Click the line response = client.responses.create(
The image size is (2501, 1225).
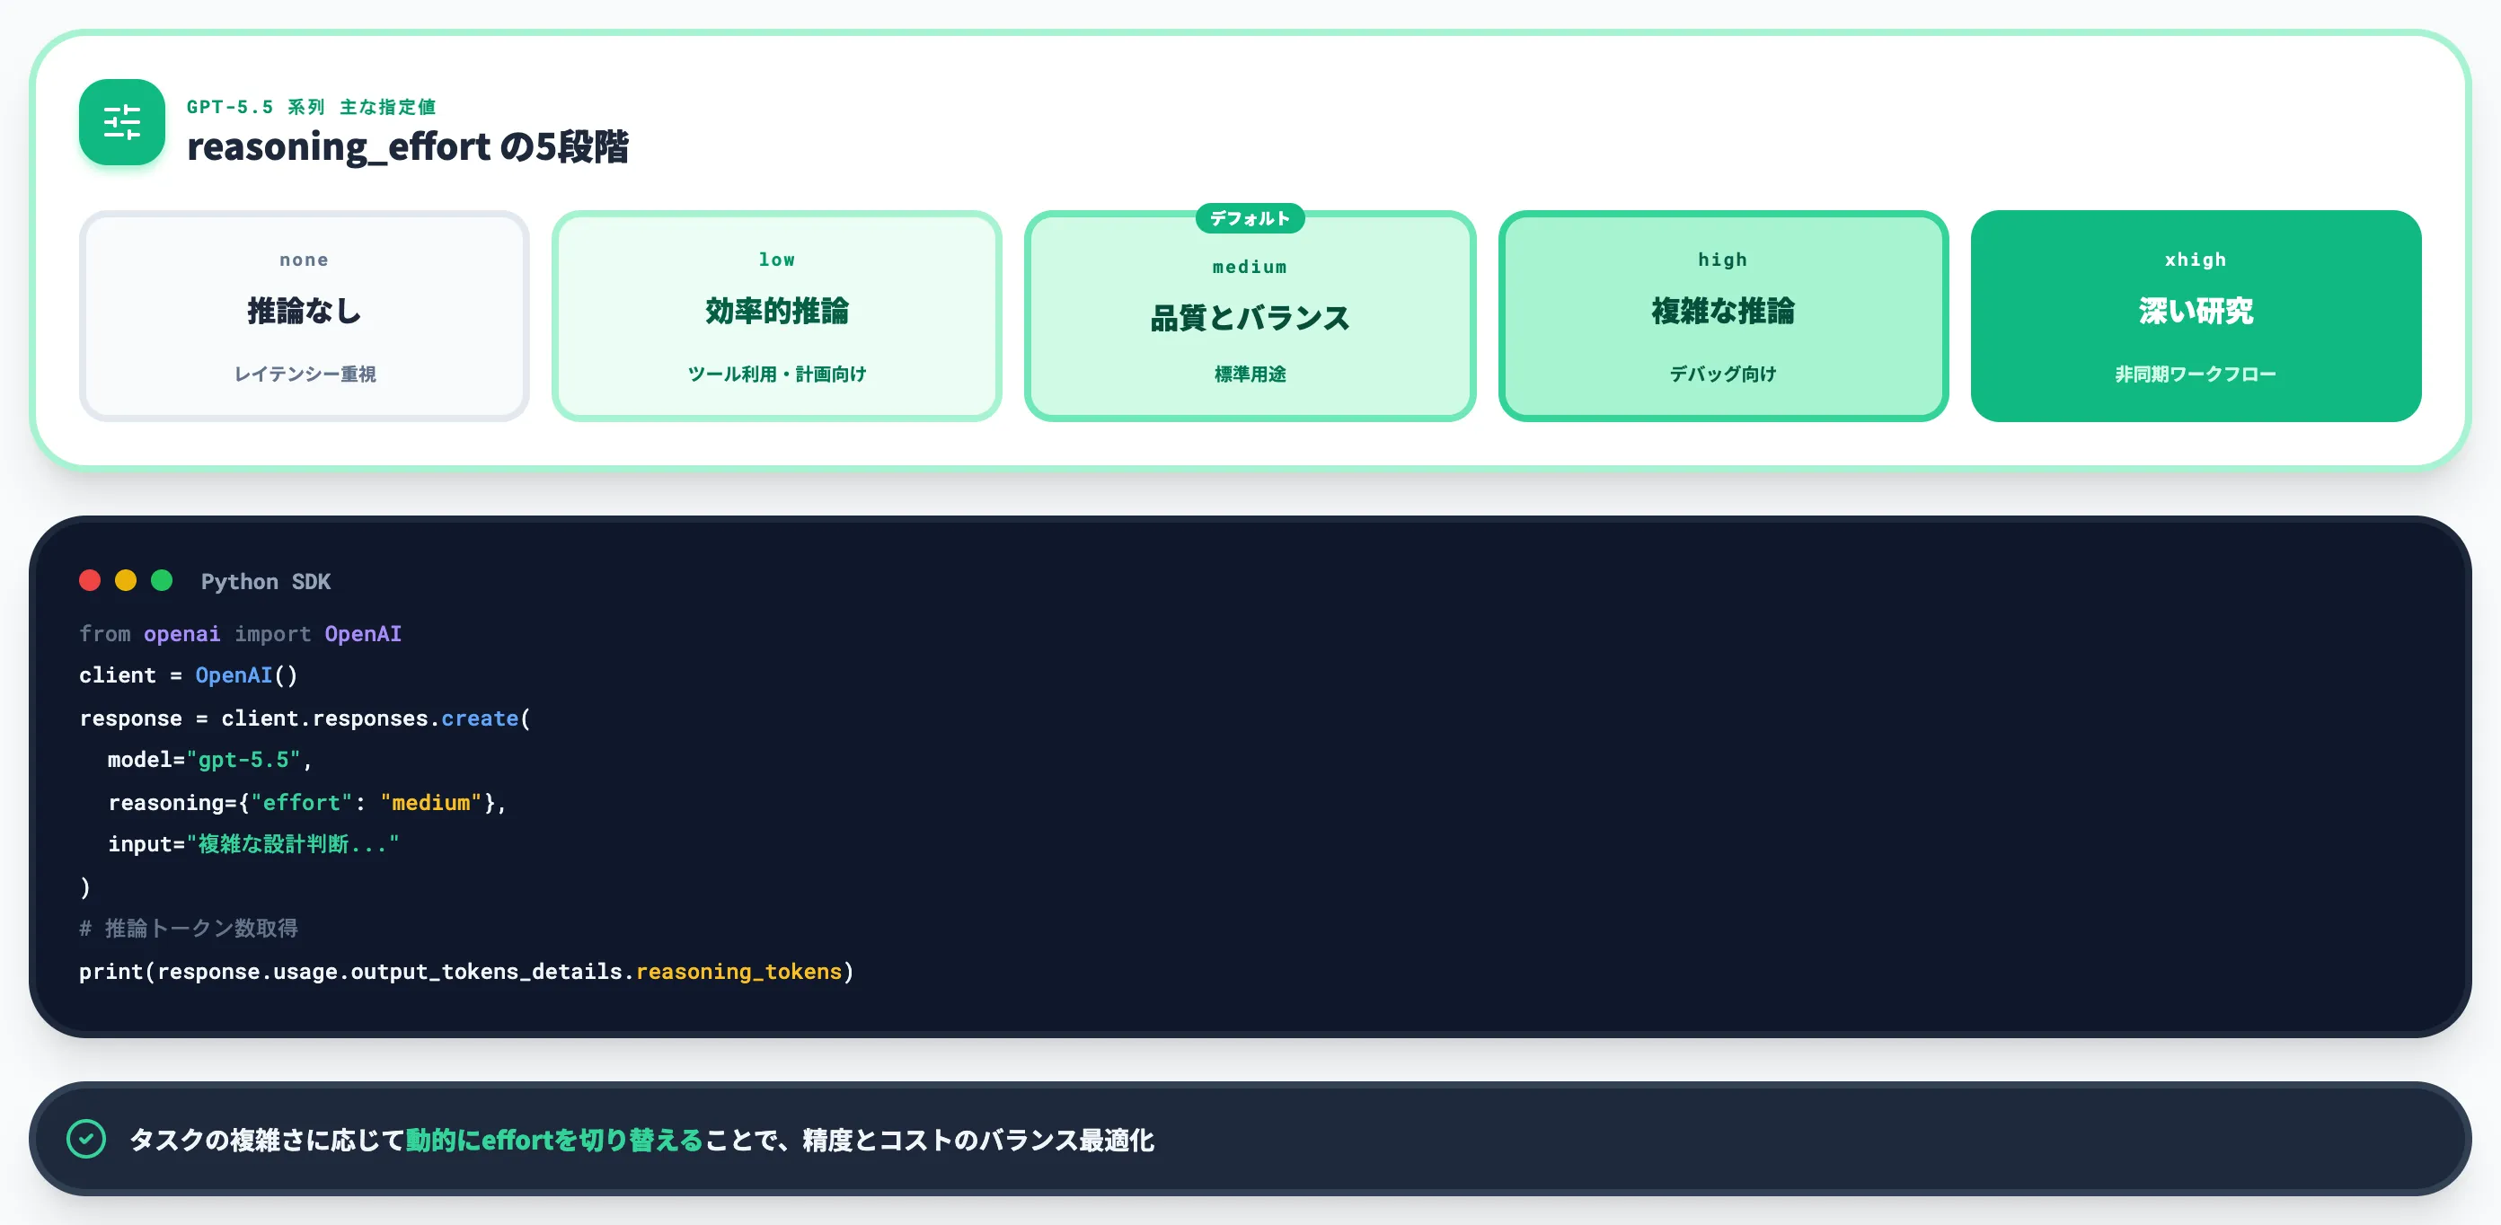coord(305,718)
